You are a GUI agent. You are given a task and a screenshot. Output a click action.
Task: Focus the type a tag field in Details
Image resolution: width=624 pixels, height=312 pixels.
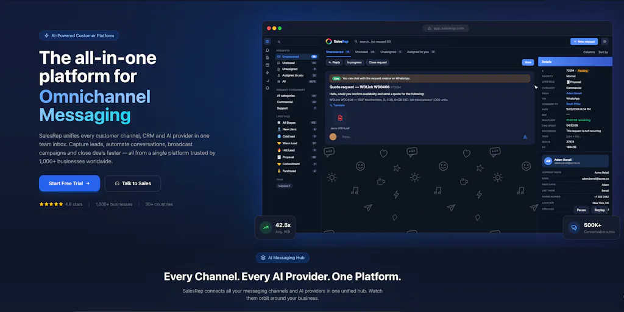[573, 136]
